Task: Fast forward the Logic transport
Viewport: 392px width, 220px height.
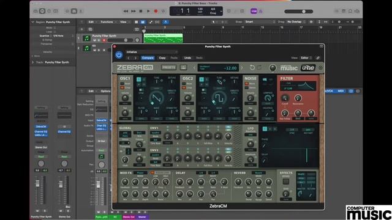Action: (x=134, y=11)
